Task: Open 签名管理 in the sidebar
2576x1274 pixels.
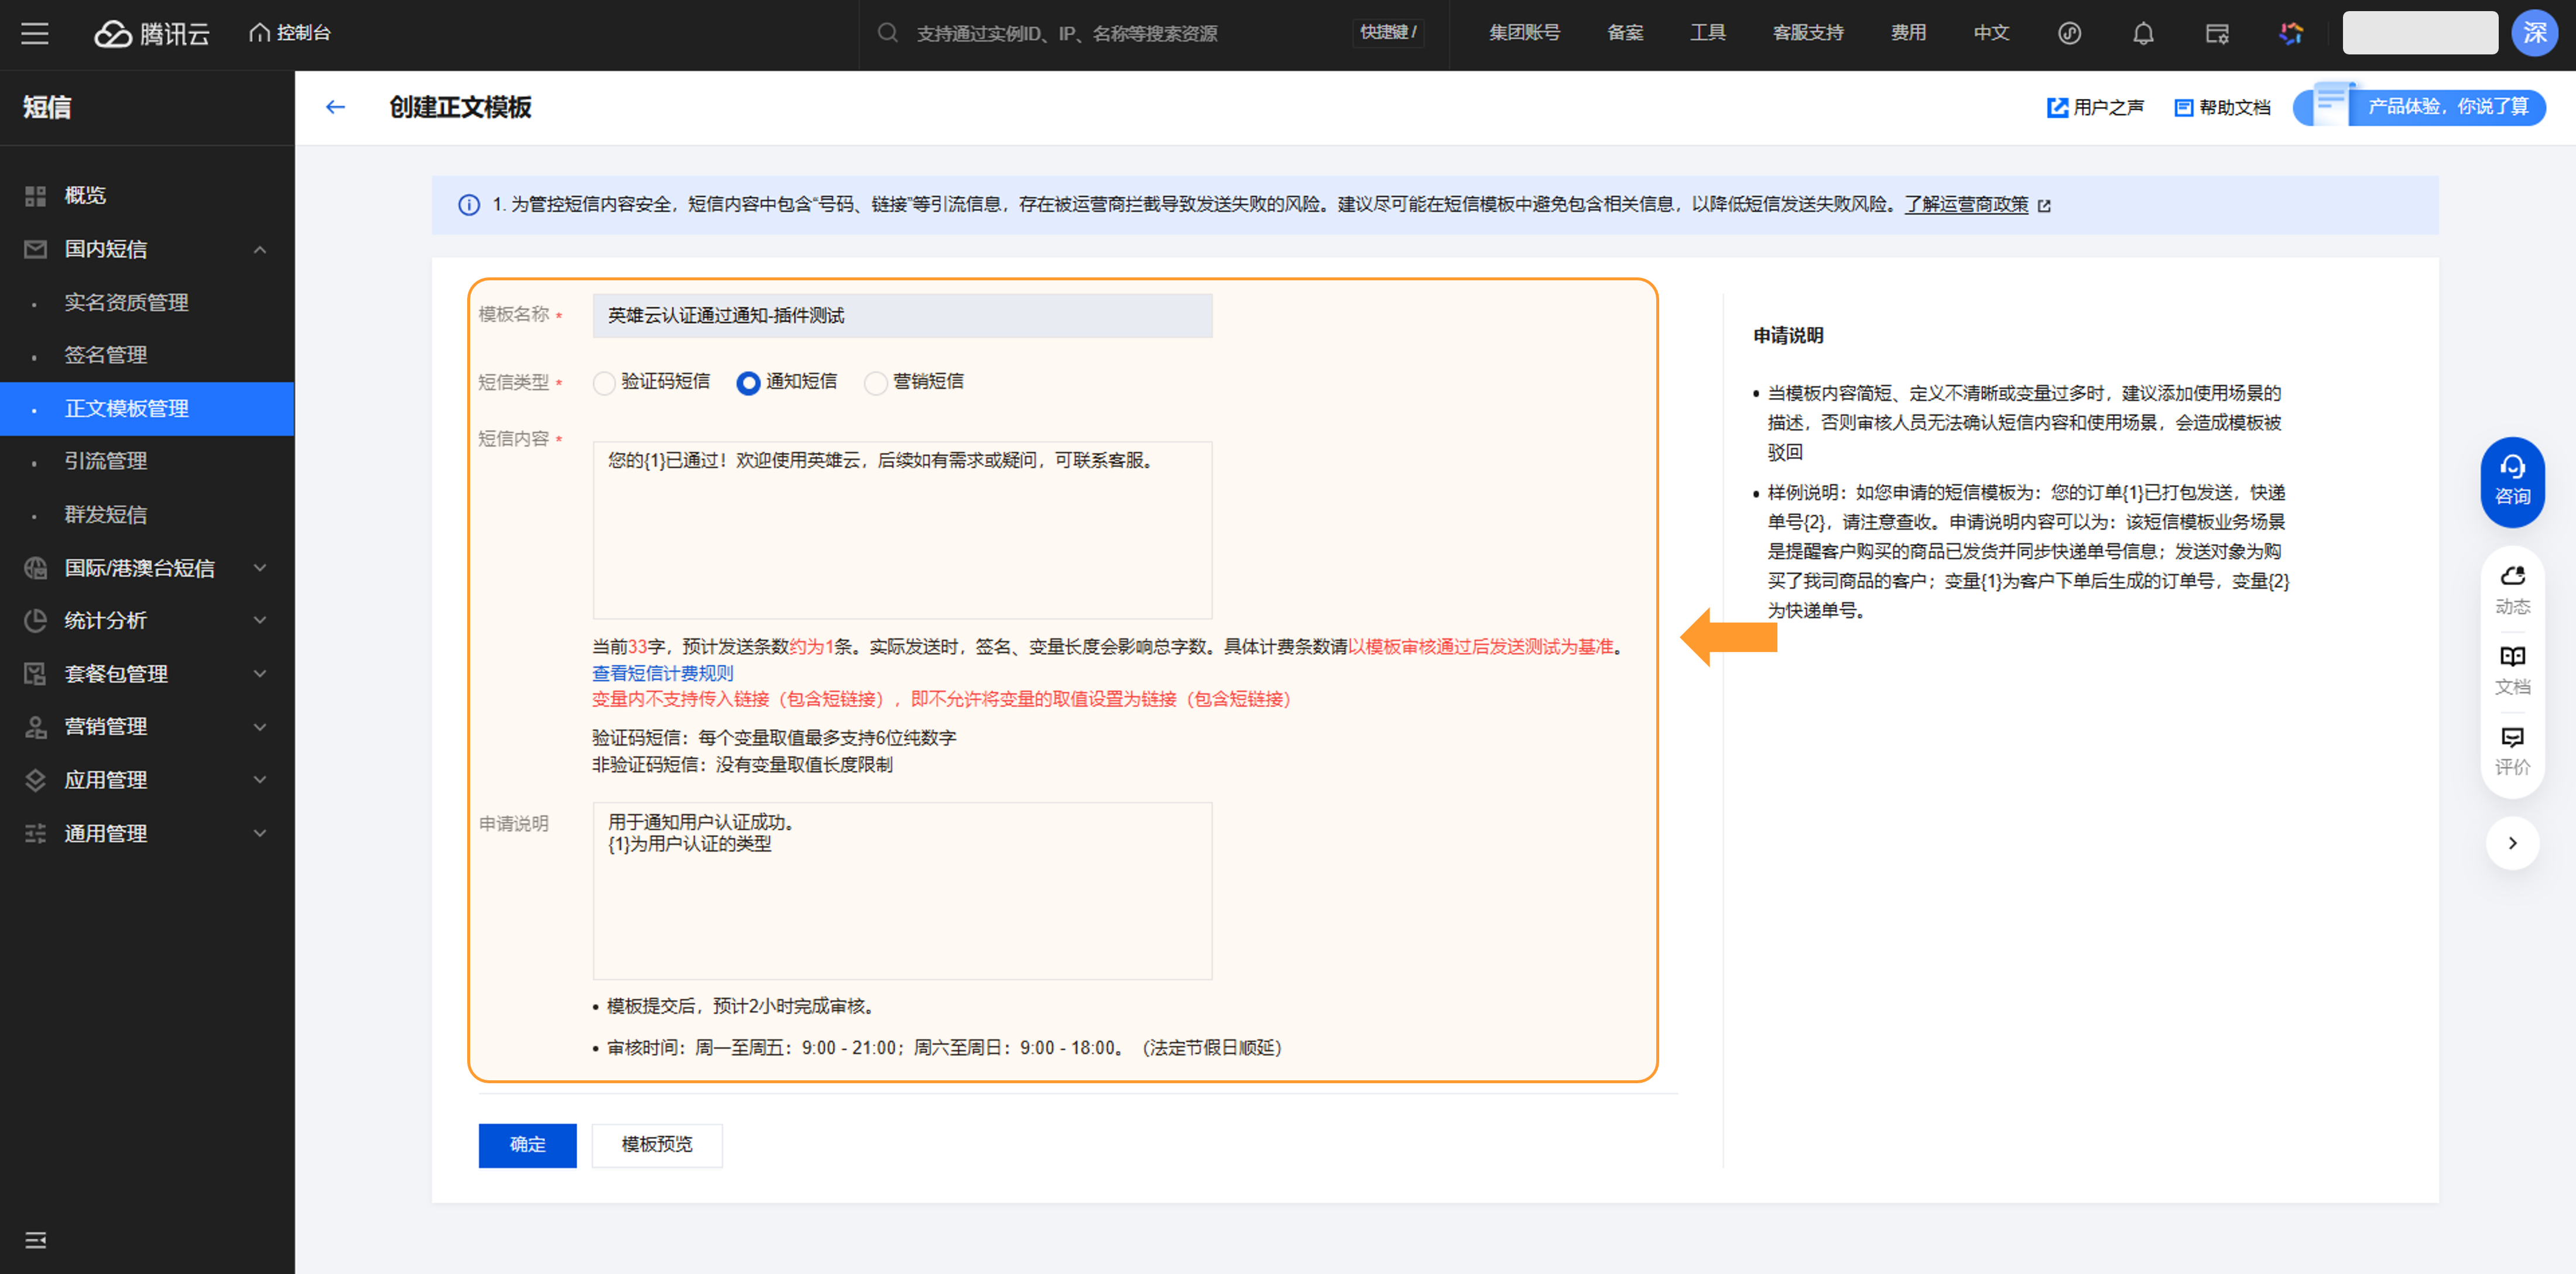Action: tap(105, 355)
